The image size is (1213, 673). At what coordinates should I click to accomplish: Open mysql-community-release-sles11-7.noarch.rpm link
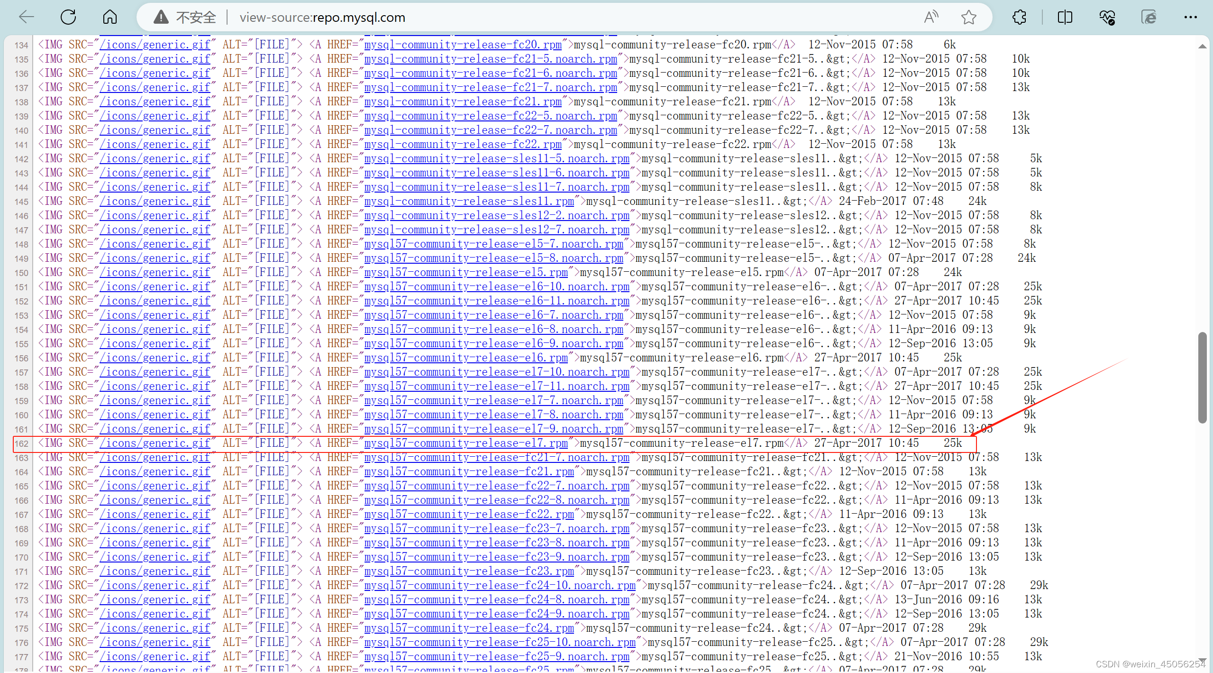coord(496,187)
